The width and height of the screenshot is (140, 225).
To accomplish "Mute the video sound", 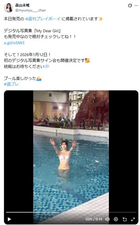I will 107,219.
